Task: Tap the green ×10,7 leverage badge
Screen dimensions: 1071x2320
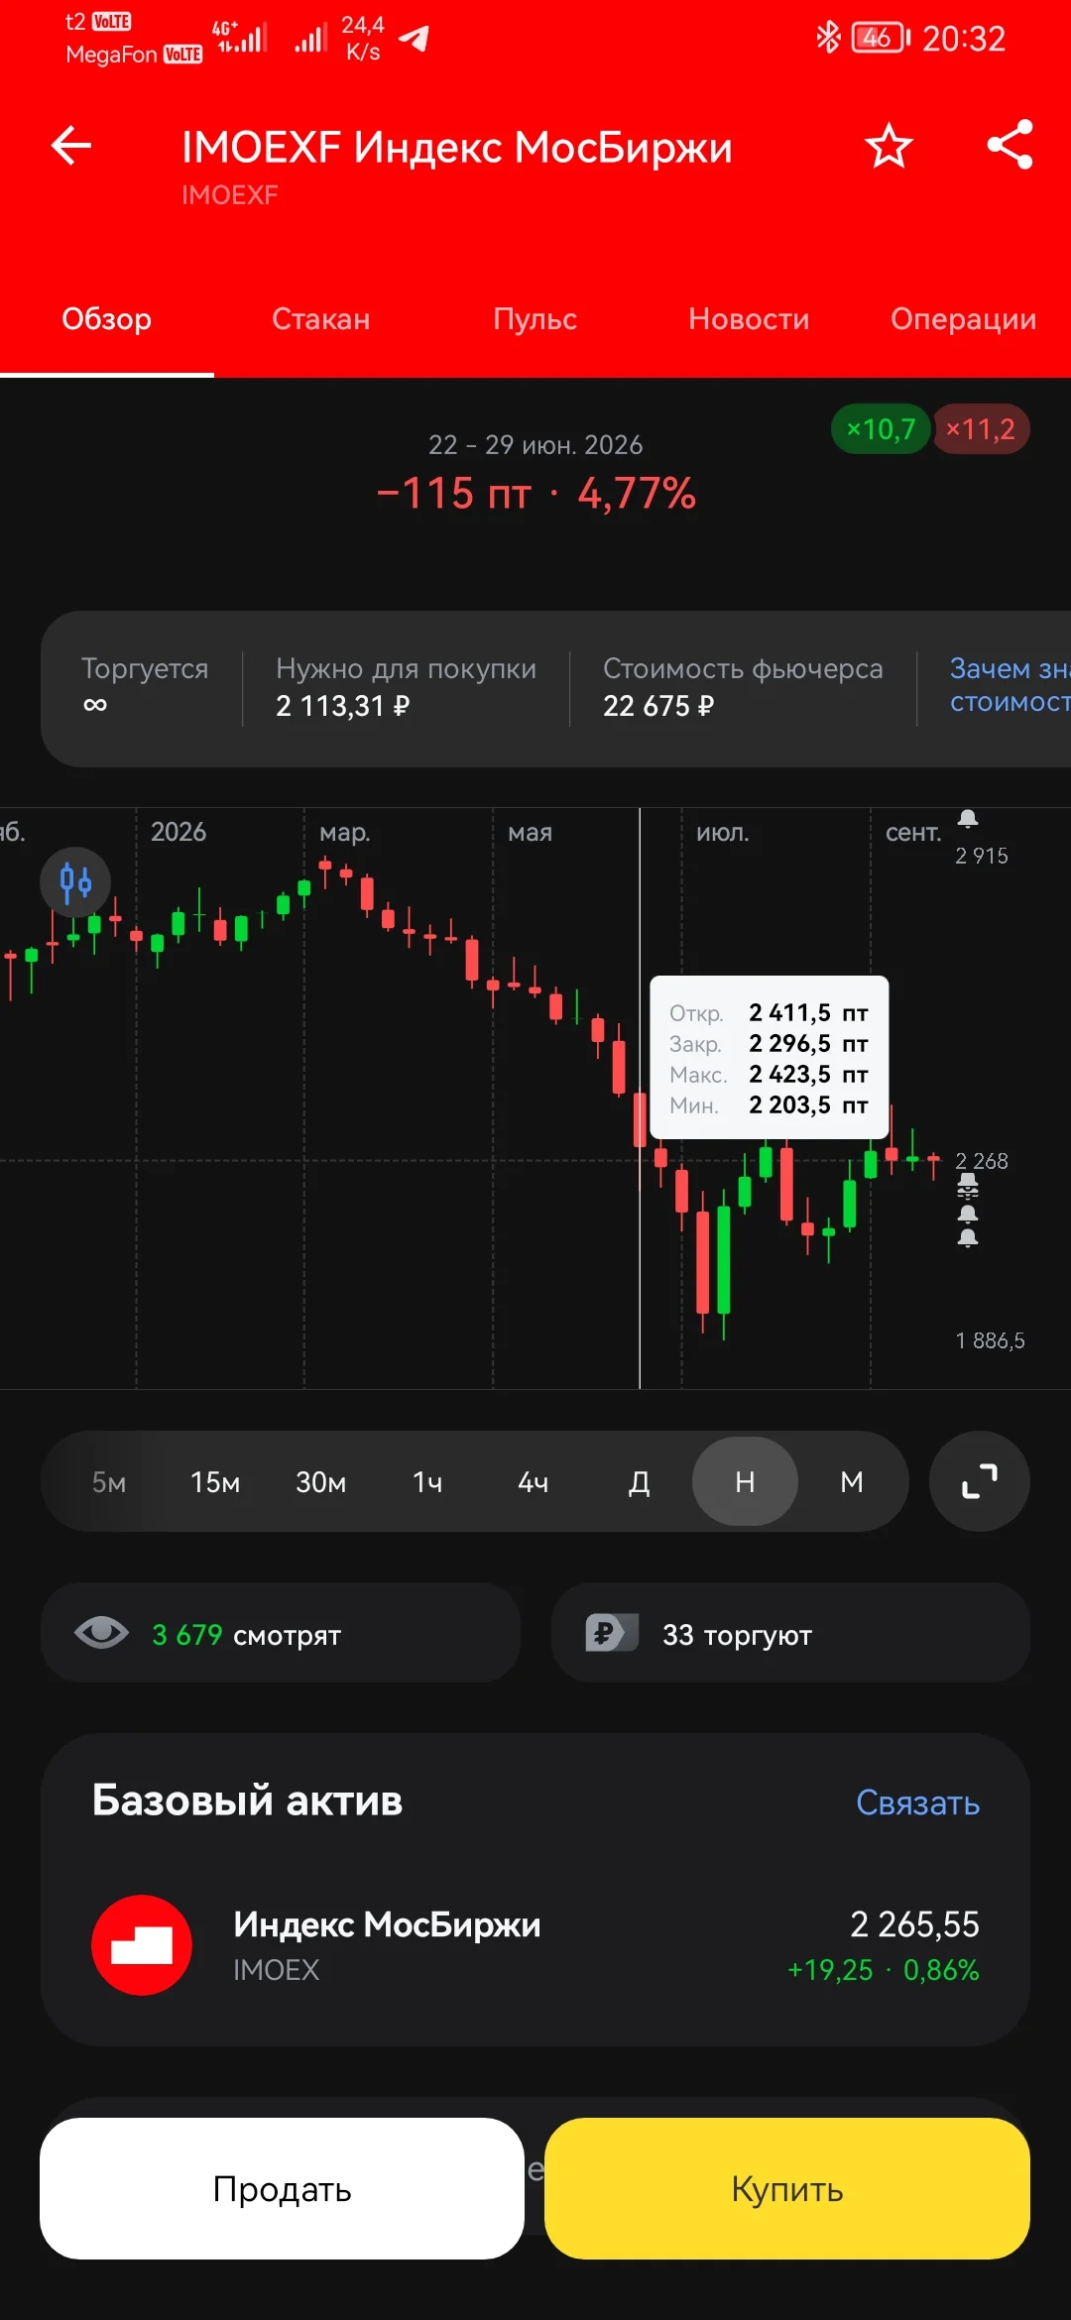Action: 881,429
